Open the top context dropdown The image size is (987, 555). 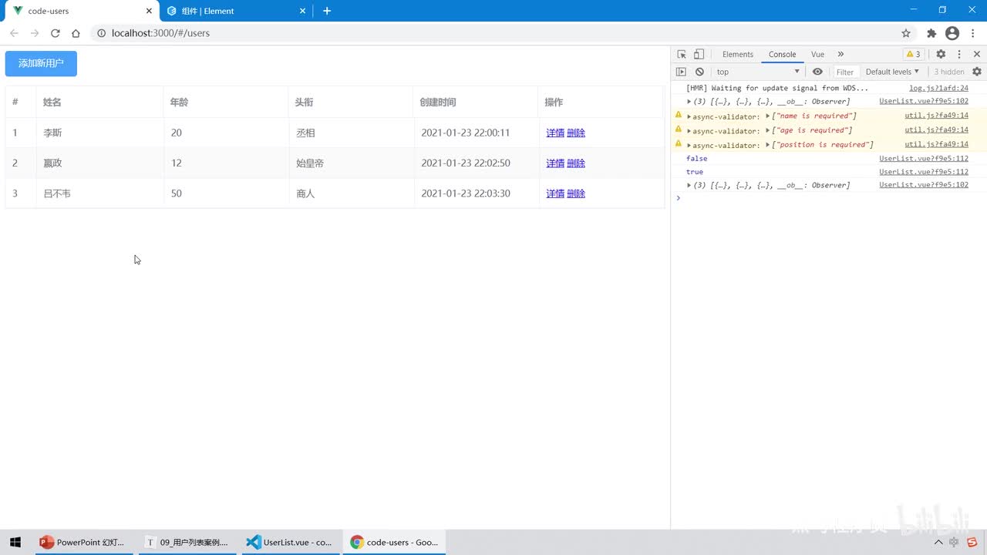758,72
